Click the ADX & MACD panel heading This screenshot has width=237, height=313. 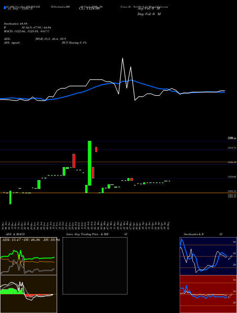point(15,234)
